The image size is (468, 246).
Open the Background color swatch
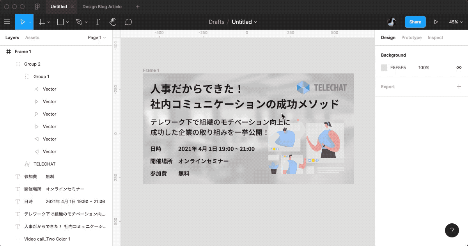click(x=384, y=68)
